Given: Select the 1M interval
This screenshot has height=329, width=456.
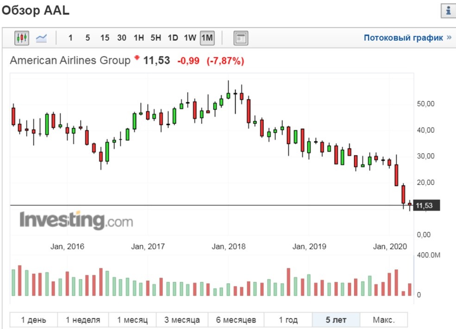Looking at the screenshot, I should [x=207, y=38].
